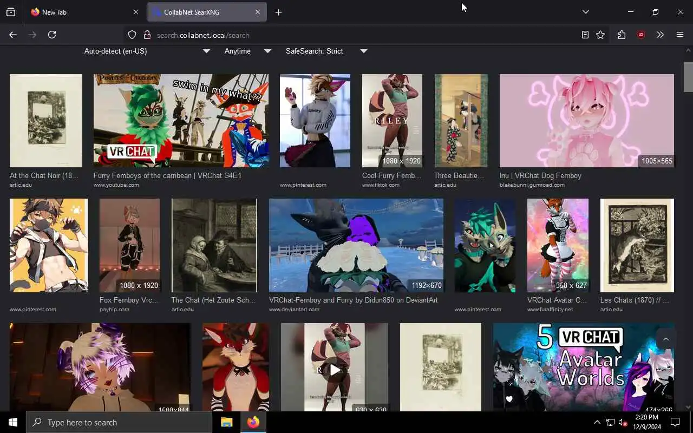Open tracking protection shield icon
The height and width of the screenshot is (433, 693).
pyautogui.click(x=132, y=35)
